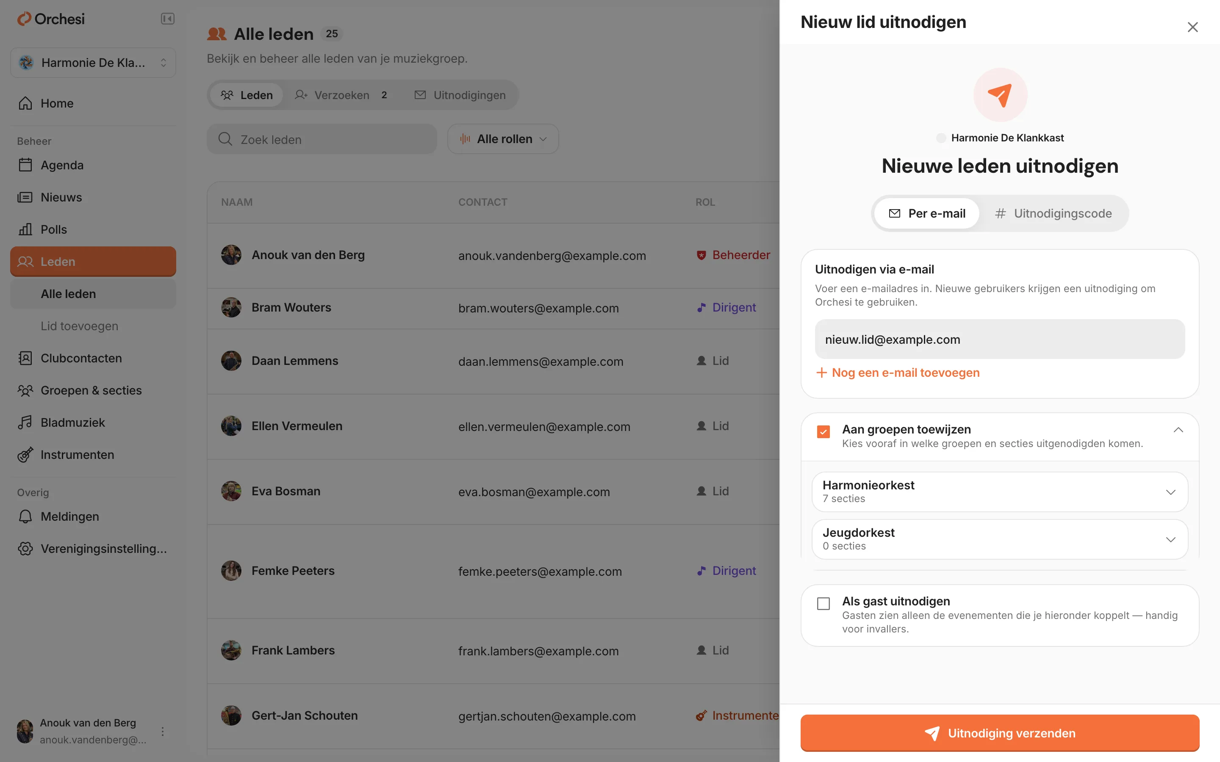Viewport: 1220px width, 762px height.
Task: Expand the Jeugdorkest group
Action: [1000, 539]
